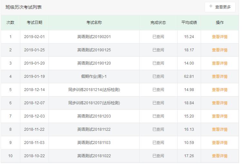Click 已查阅 status in the 2018-10-22 row
Screen dimensions: 242x164
click(x=158, y=156)
